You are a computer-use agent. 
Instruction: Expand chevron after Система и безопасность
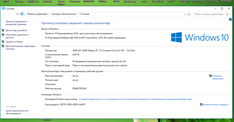click(x=78, y=14)
